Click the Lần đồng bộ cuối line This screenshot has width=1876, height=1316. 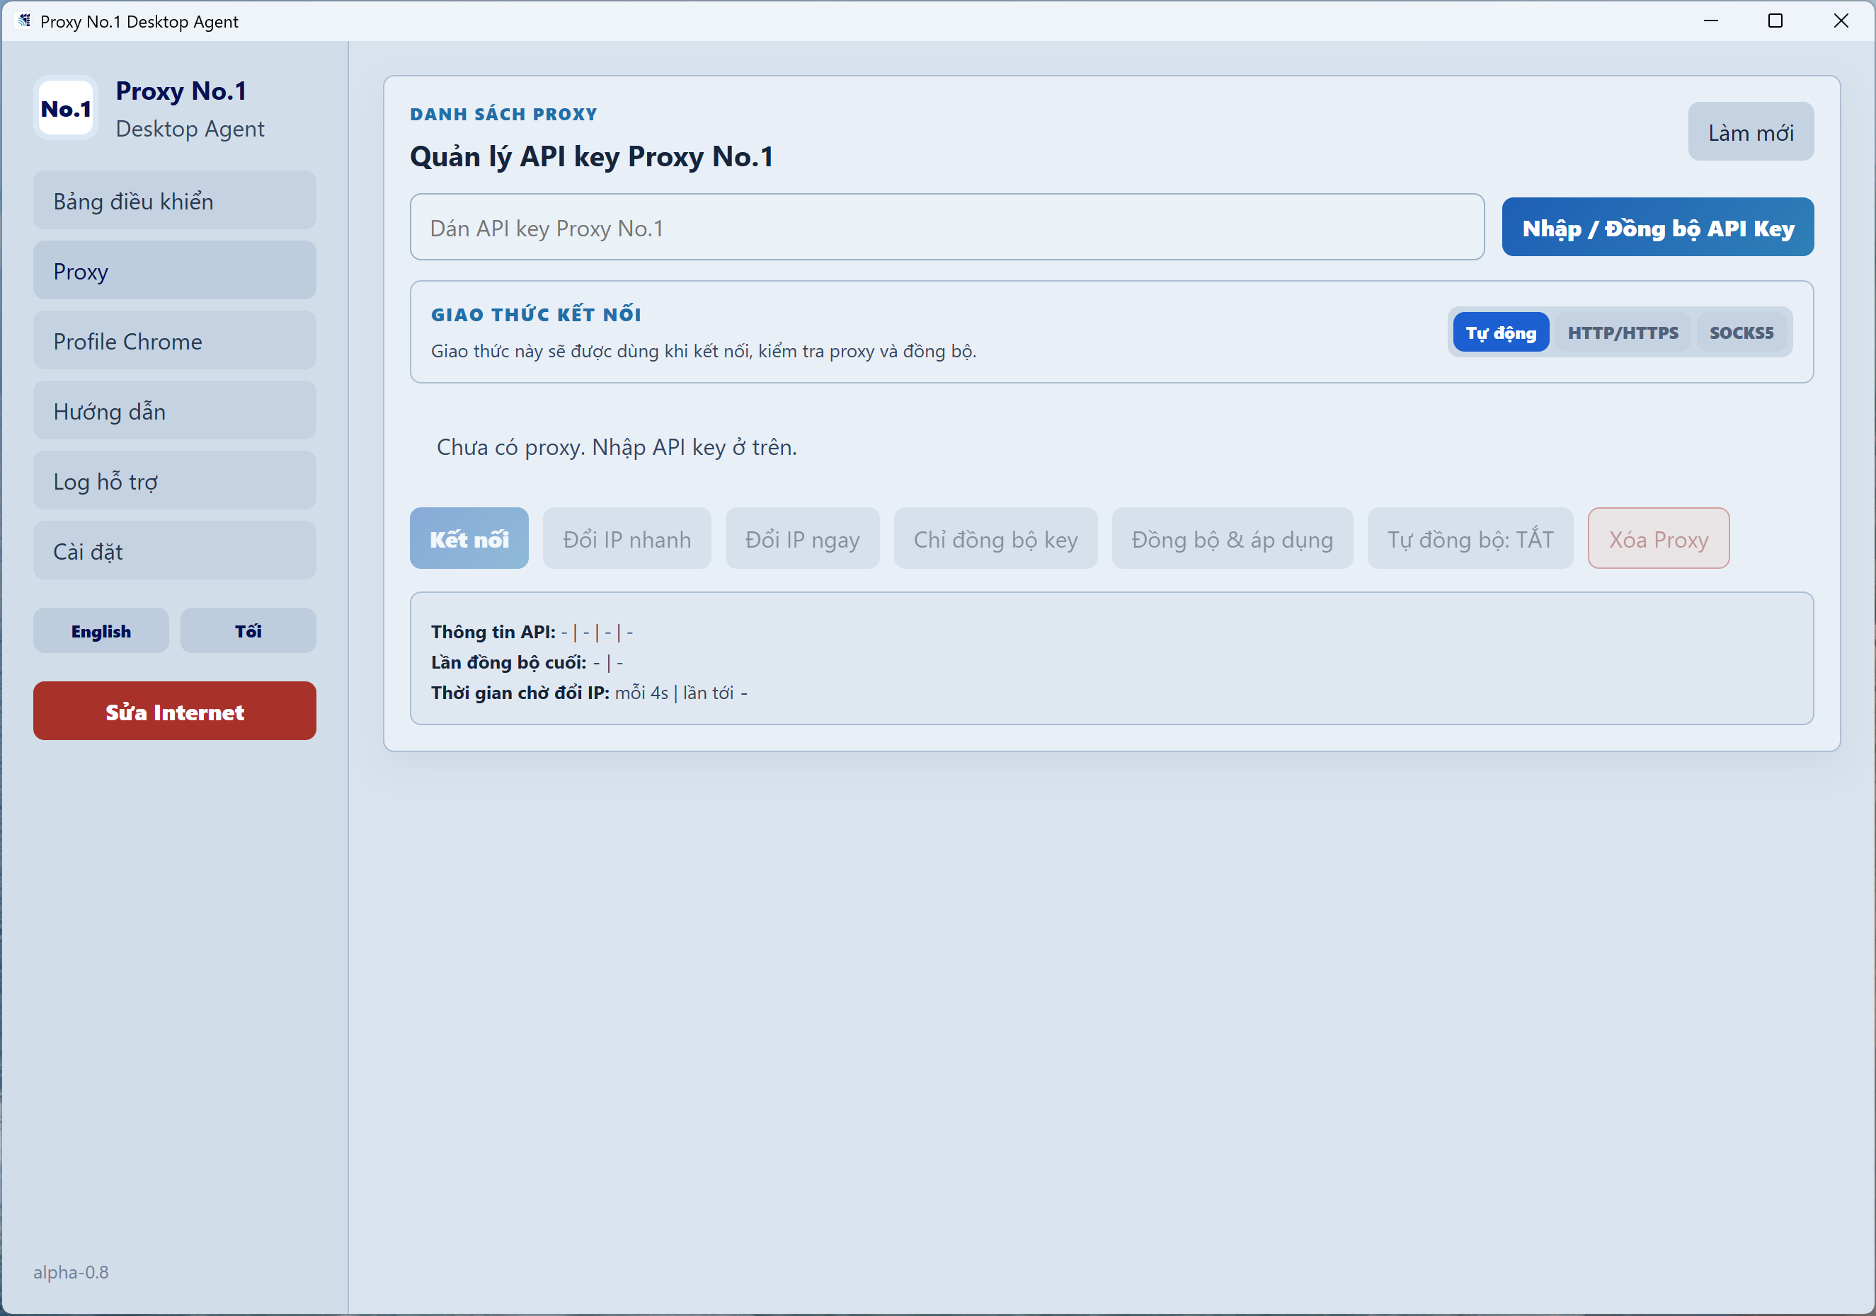click(527, 662)
